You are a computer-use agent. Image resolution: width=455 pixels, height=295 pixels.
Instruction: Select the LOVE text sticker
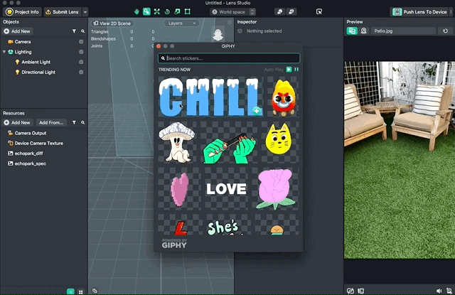tap(226, 189)
